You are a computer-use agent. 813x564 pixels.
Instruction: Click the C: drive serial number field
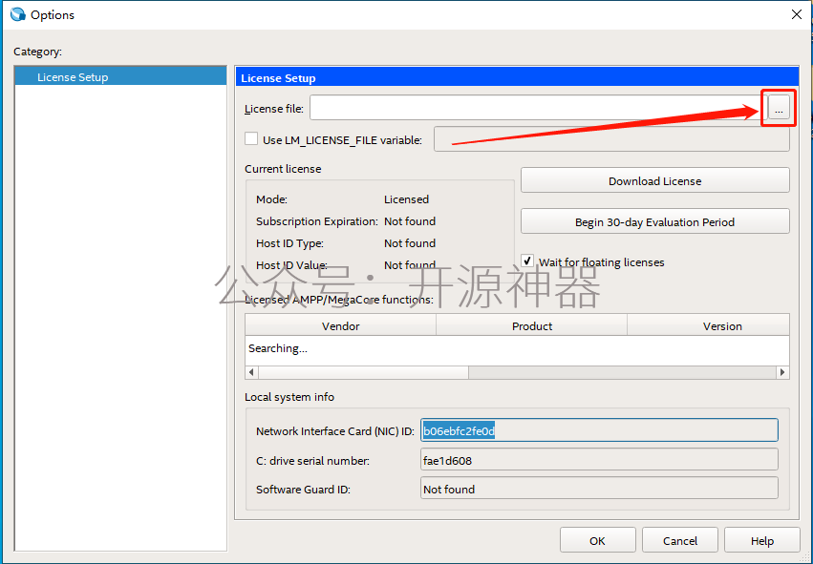[x=599, y=460]
